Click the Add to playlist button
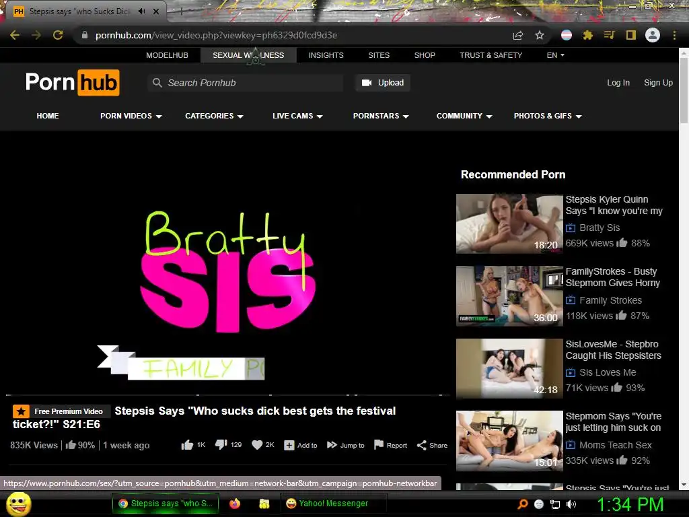The width and height of the screenshot is (689, 517). tap(301, 446)
